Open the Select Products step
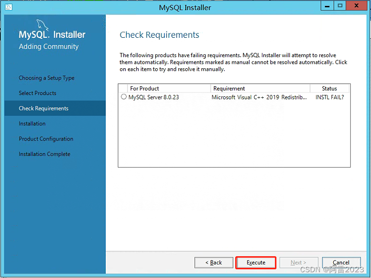 [38, 93]
